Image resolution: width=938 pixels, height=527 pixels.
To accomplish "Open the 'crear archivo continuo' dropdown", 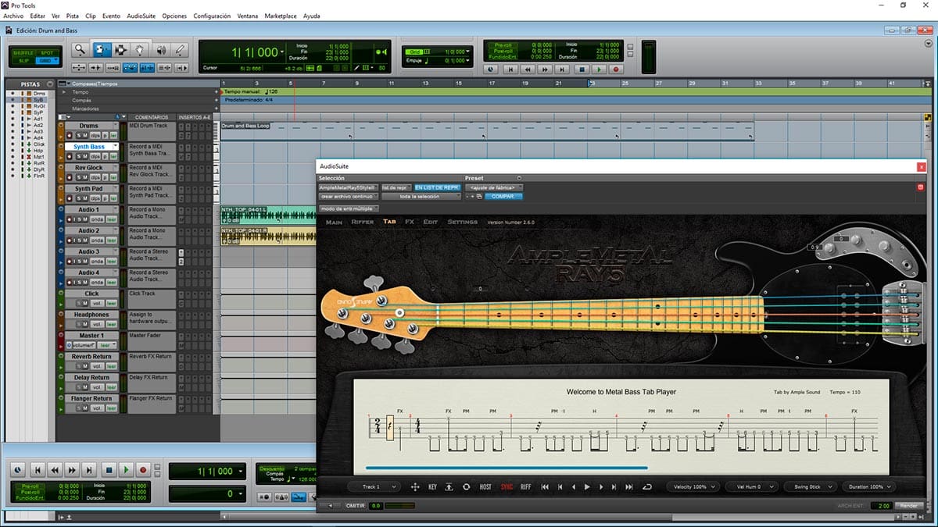I will tap(349, 197).
